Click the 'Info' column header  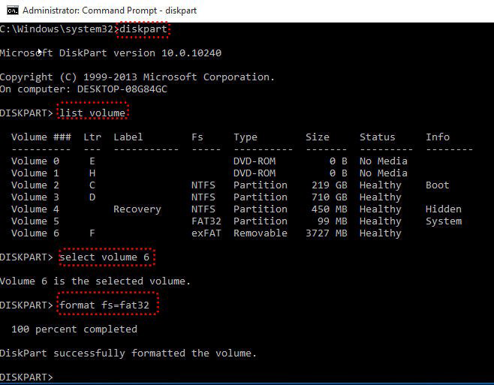(x=438, y=137)
